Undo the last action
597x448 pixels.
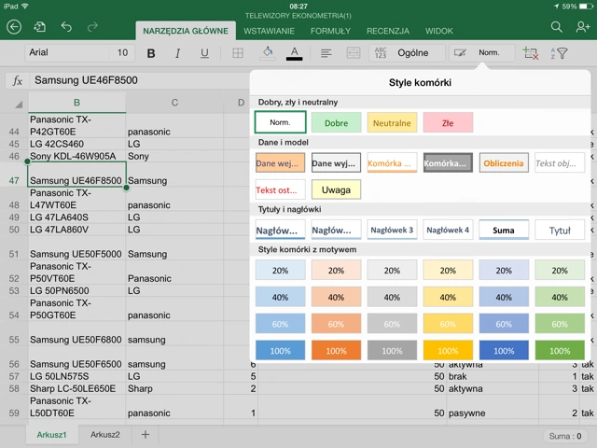66,27
